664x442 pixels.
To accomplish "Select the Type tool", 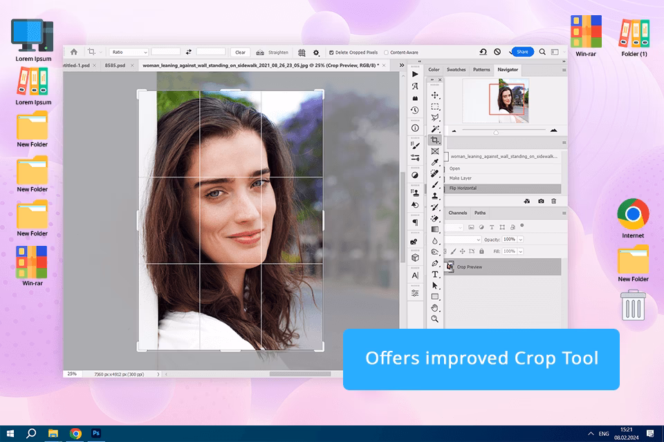I will click(x=435, y=274).
